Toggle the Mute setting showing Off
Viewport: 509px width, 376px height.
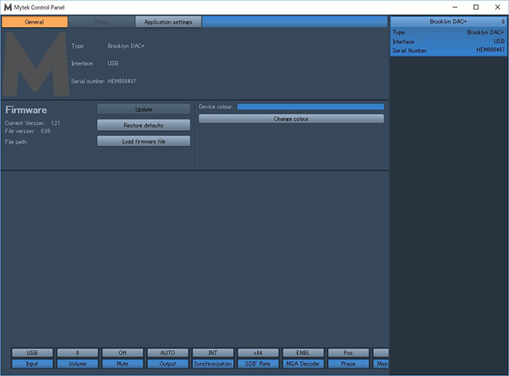tap(122, 352)
